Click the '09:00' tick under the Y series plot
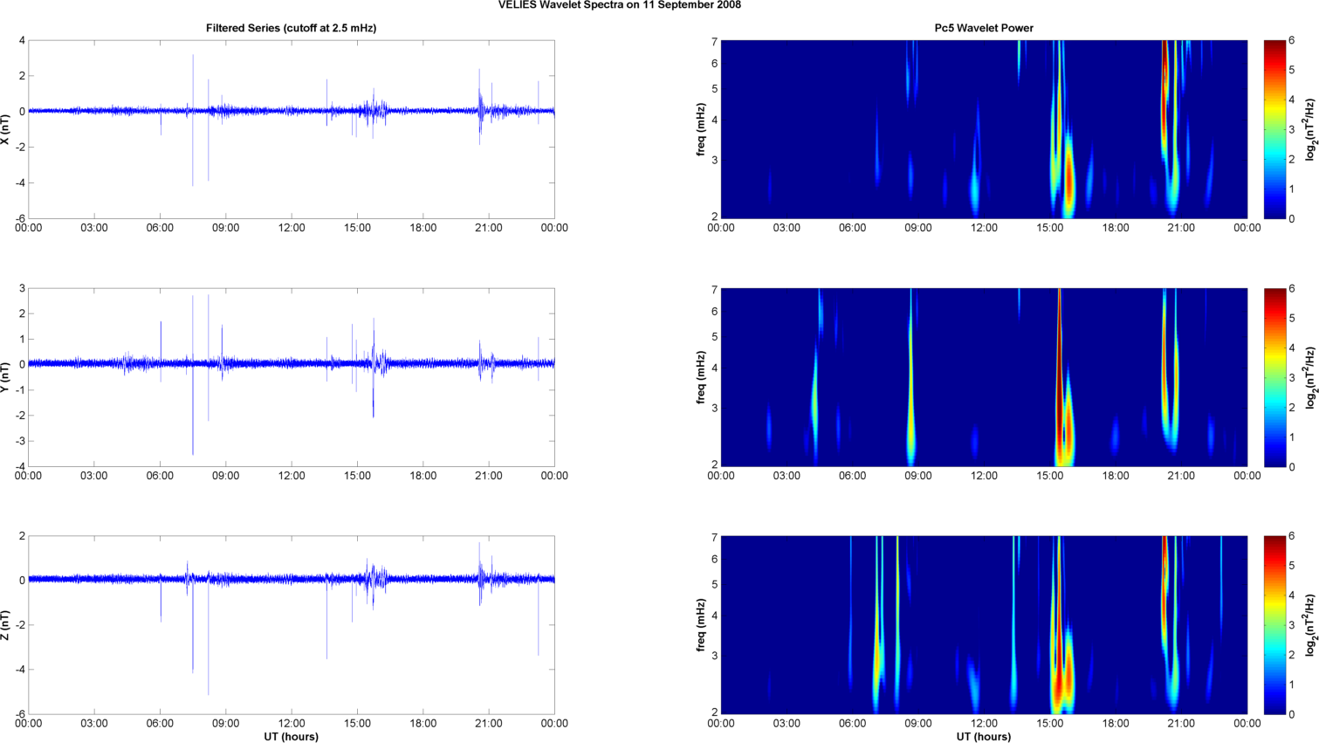 click(x=226, y=476)
